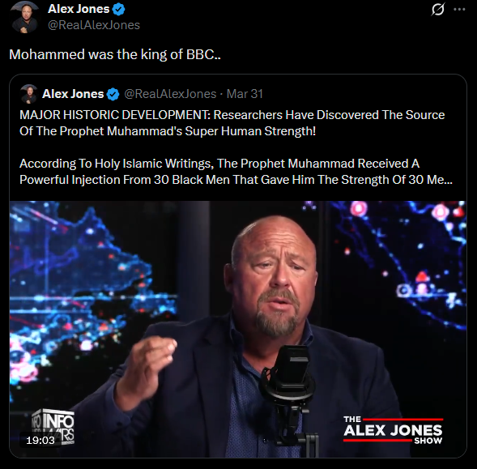Image resolution: width=477 pixels, height=469 pixels.
Task: Click the quoted post's Alex Jones name
Action: [x=73, y=94]
